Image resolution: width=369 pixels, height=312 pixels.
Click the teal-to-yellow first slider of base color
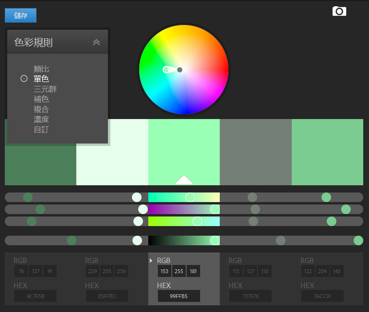pyautogui.click(x=184, y=197)
